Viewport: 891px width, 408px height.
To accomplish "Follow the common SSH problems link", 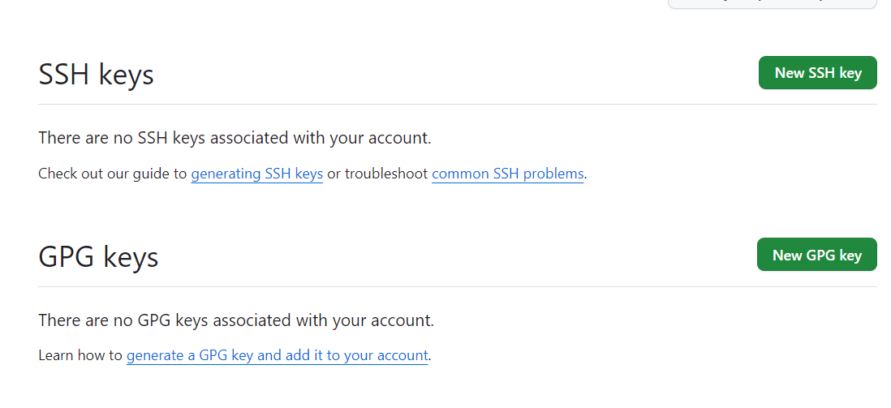I will [x=507, y=174].
